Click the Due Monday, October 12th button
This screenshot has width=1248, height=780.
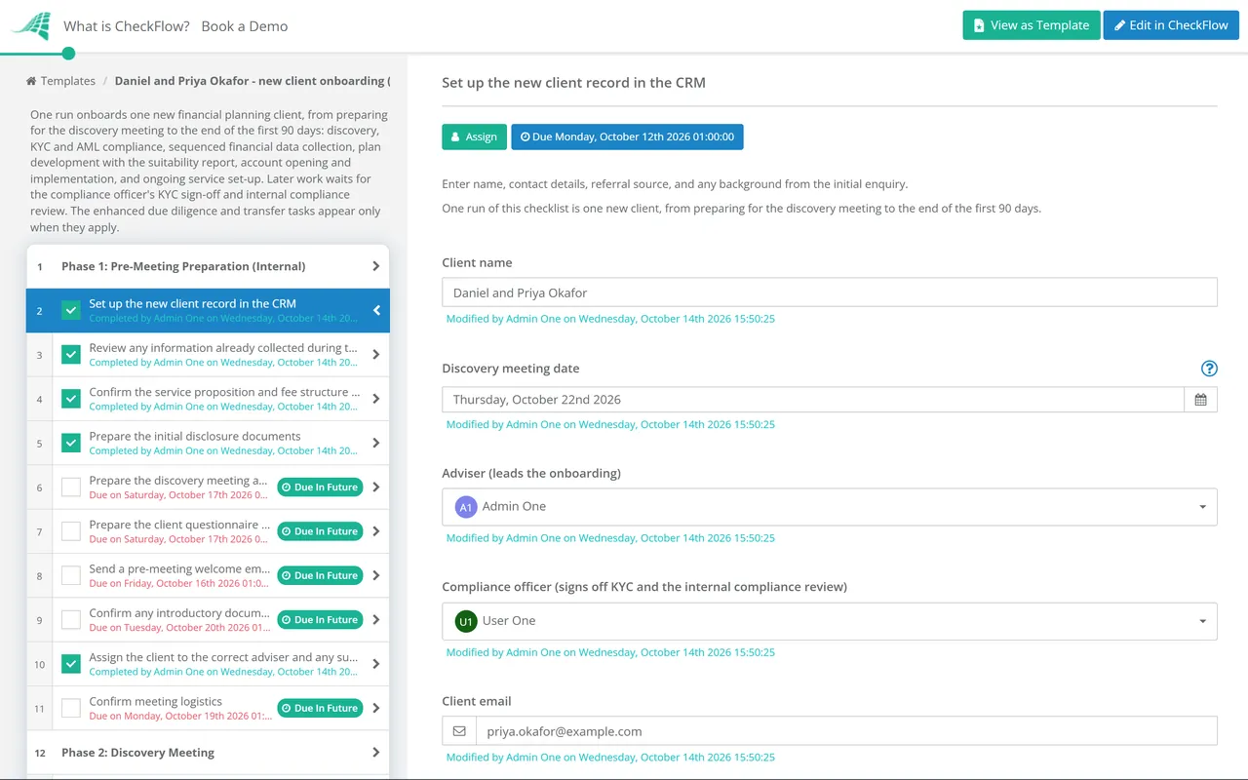pos(627,136)
